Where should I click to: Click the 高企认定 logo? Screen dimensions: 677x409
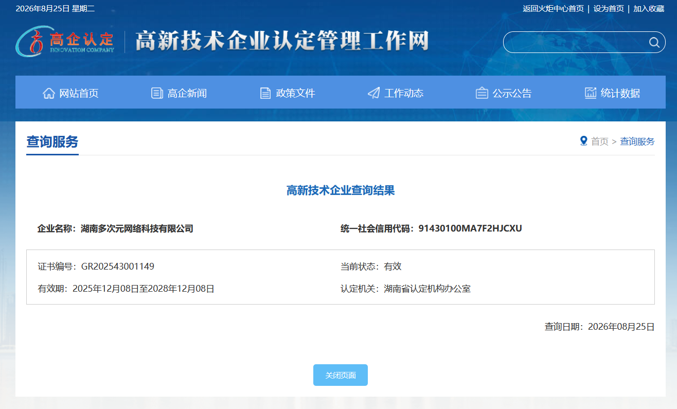tap(65, 41)
